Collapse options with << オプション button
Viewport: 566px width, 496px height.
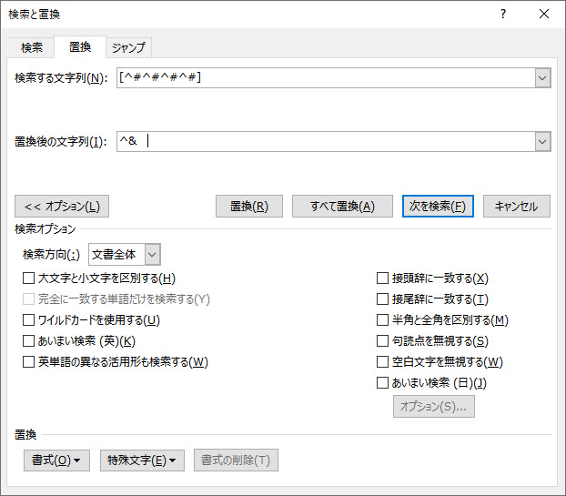tap(62, 206)
